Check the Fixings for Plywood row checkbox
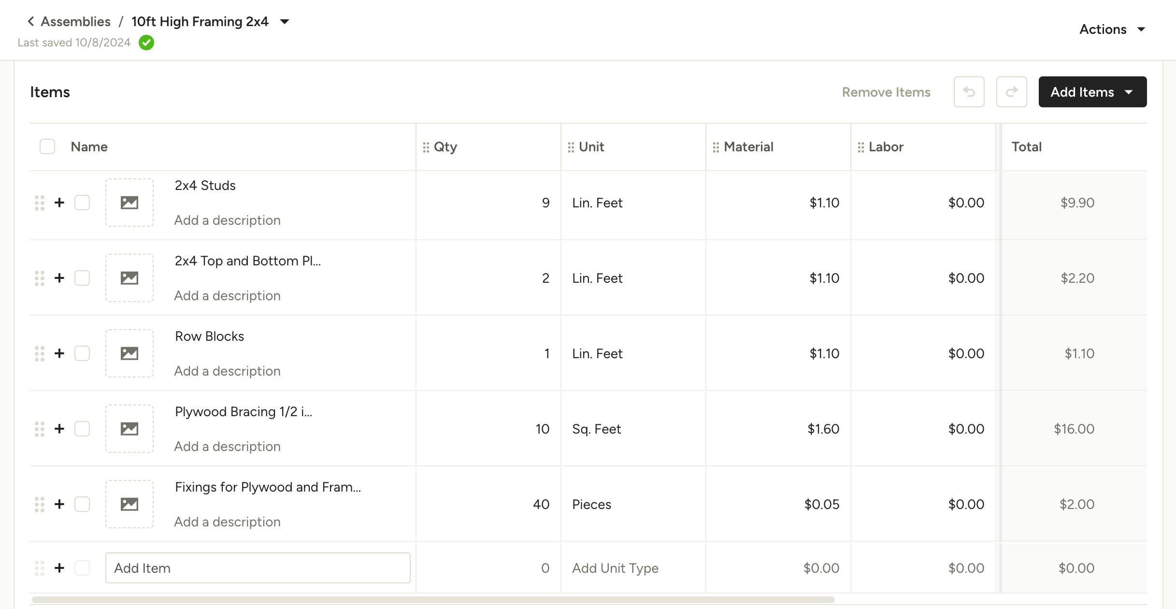The height and width of the screenshot is (609, 1176). [82, 504]
